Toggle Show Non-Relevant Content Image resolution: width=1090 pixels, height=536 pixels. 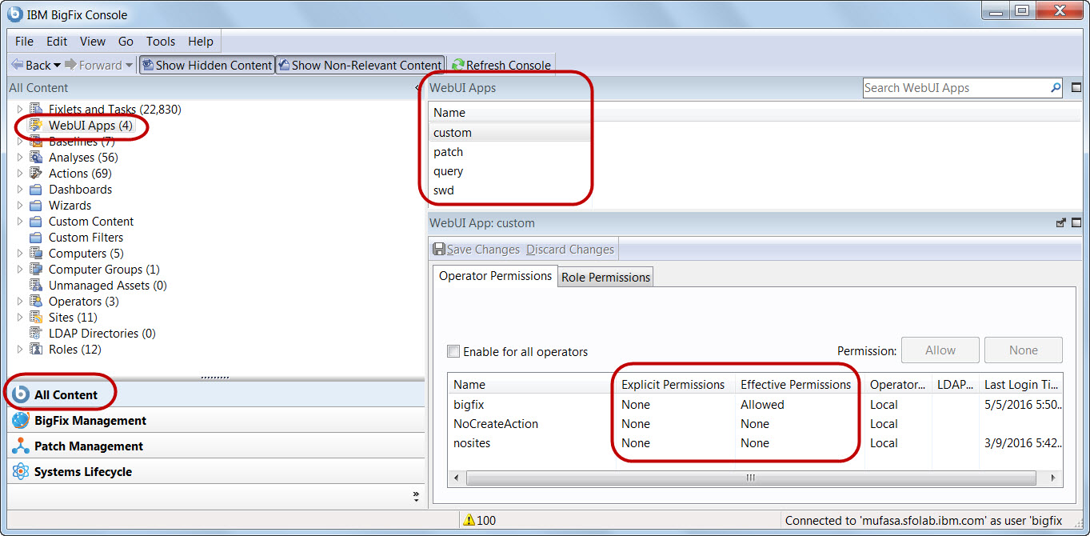(x=360, y=65)
